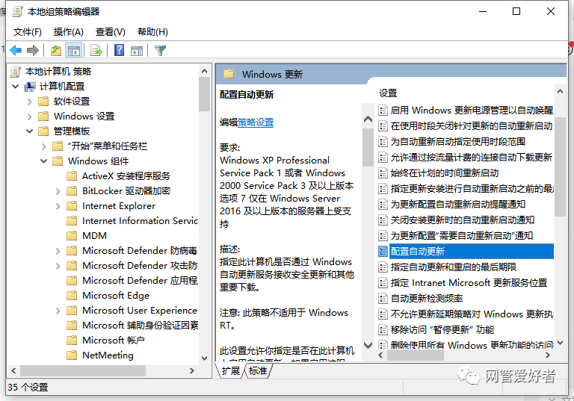Select the 软件设置 folder icon

point(43,101)
